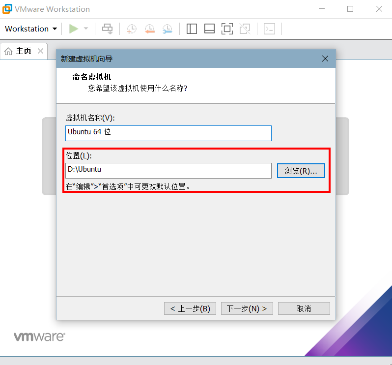Click the Unity mode toolbar icon
392x365 pixels.
point(245,29)
